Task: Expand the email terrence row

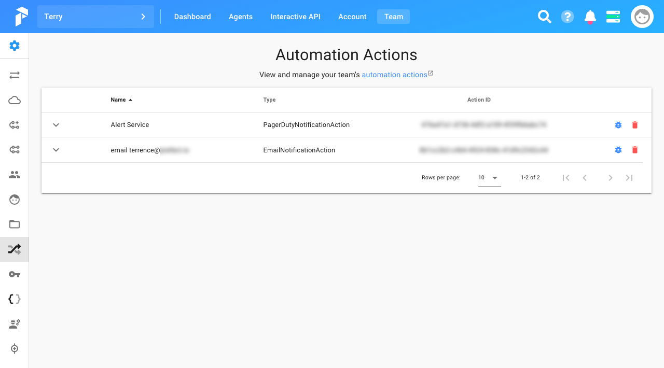Action: [x=57, y=150]
